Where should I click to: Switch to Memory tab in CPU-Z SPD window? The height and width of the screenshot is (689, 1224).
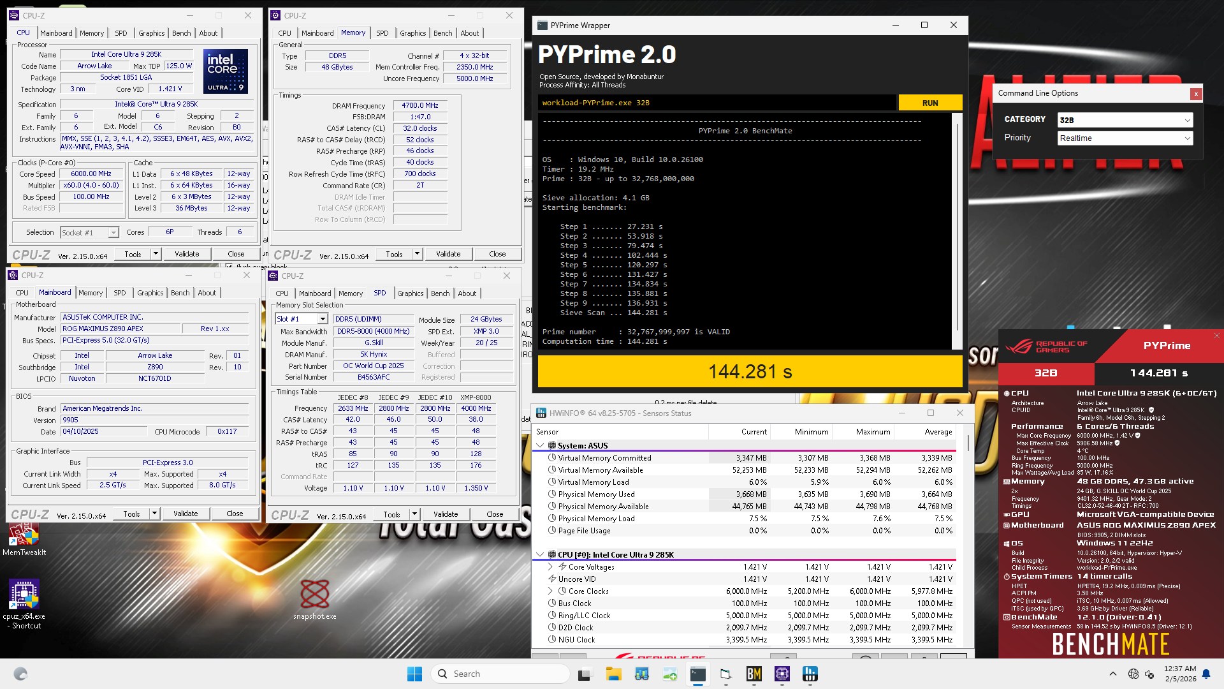(x=351, y=293)
